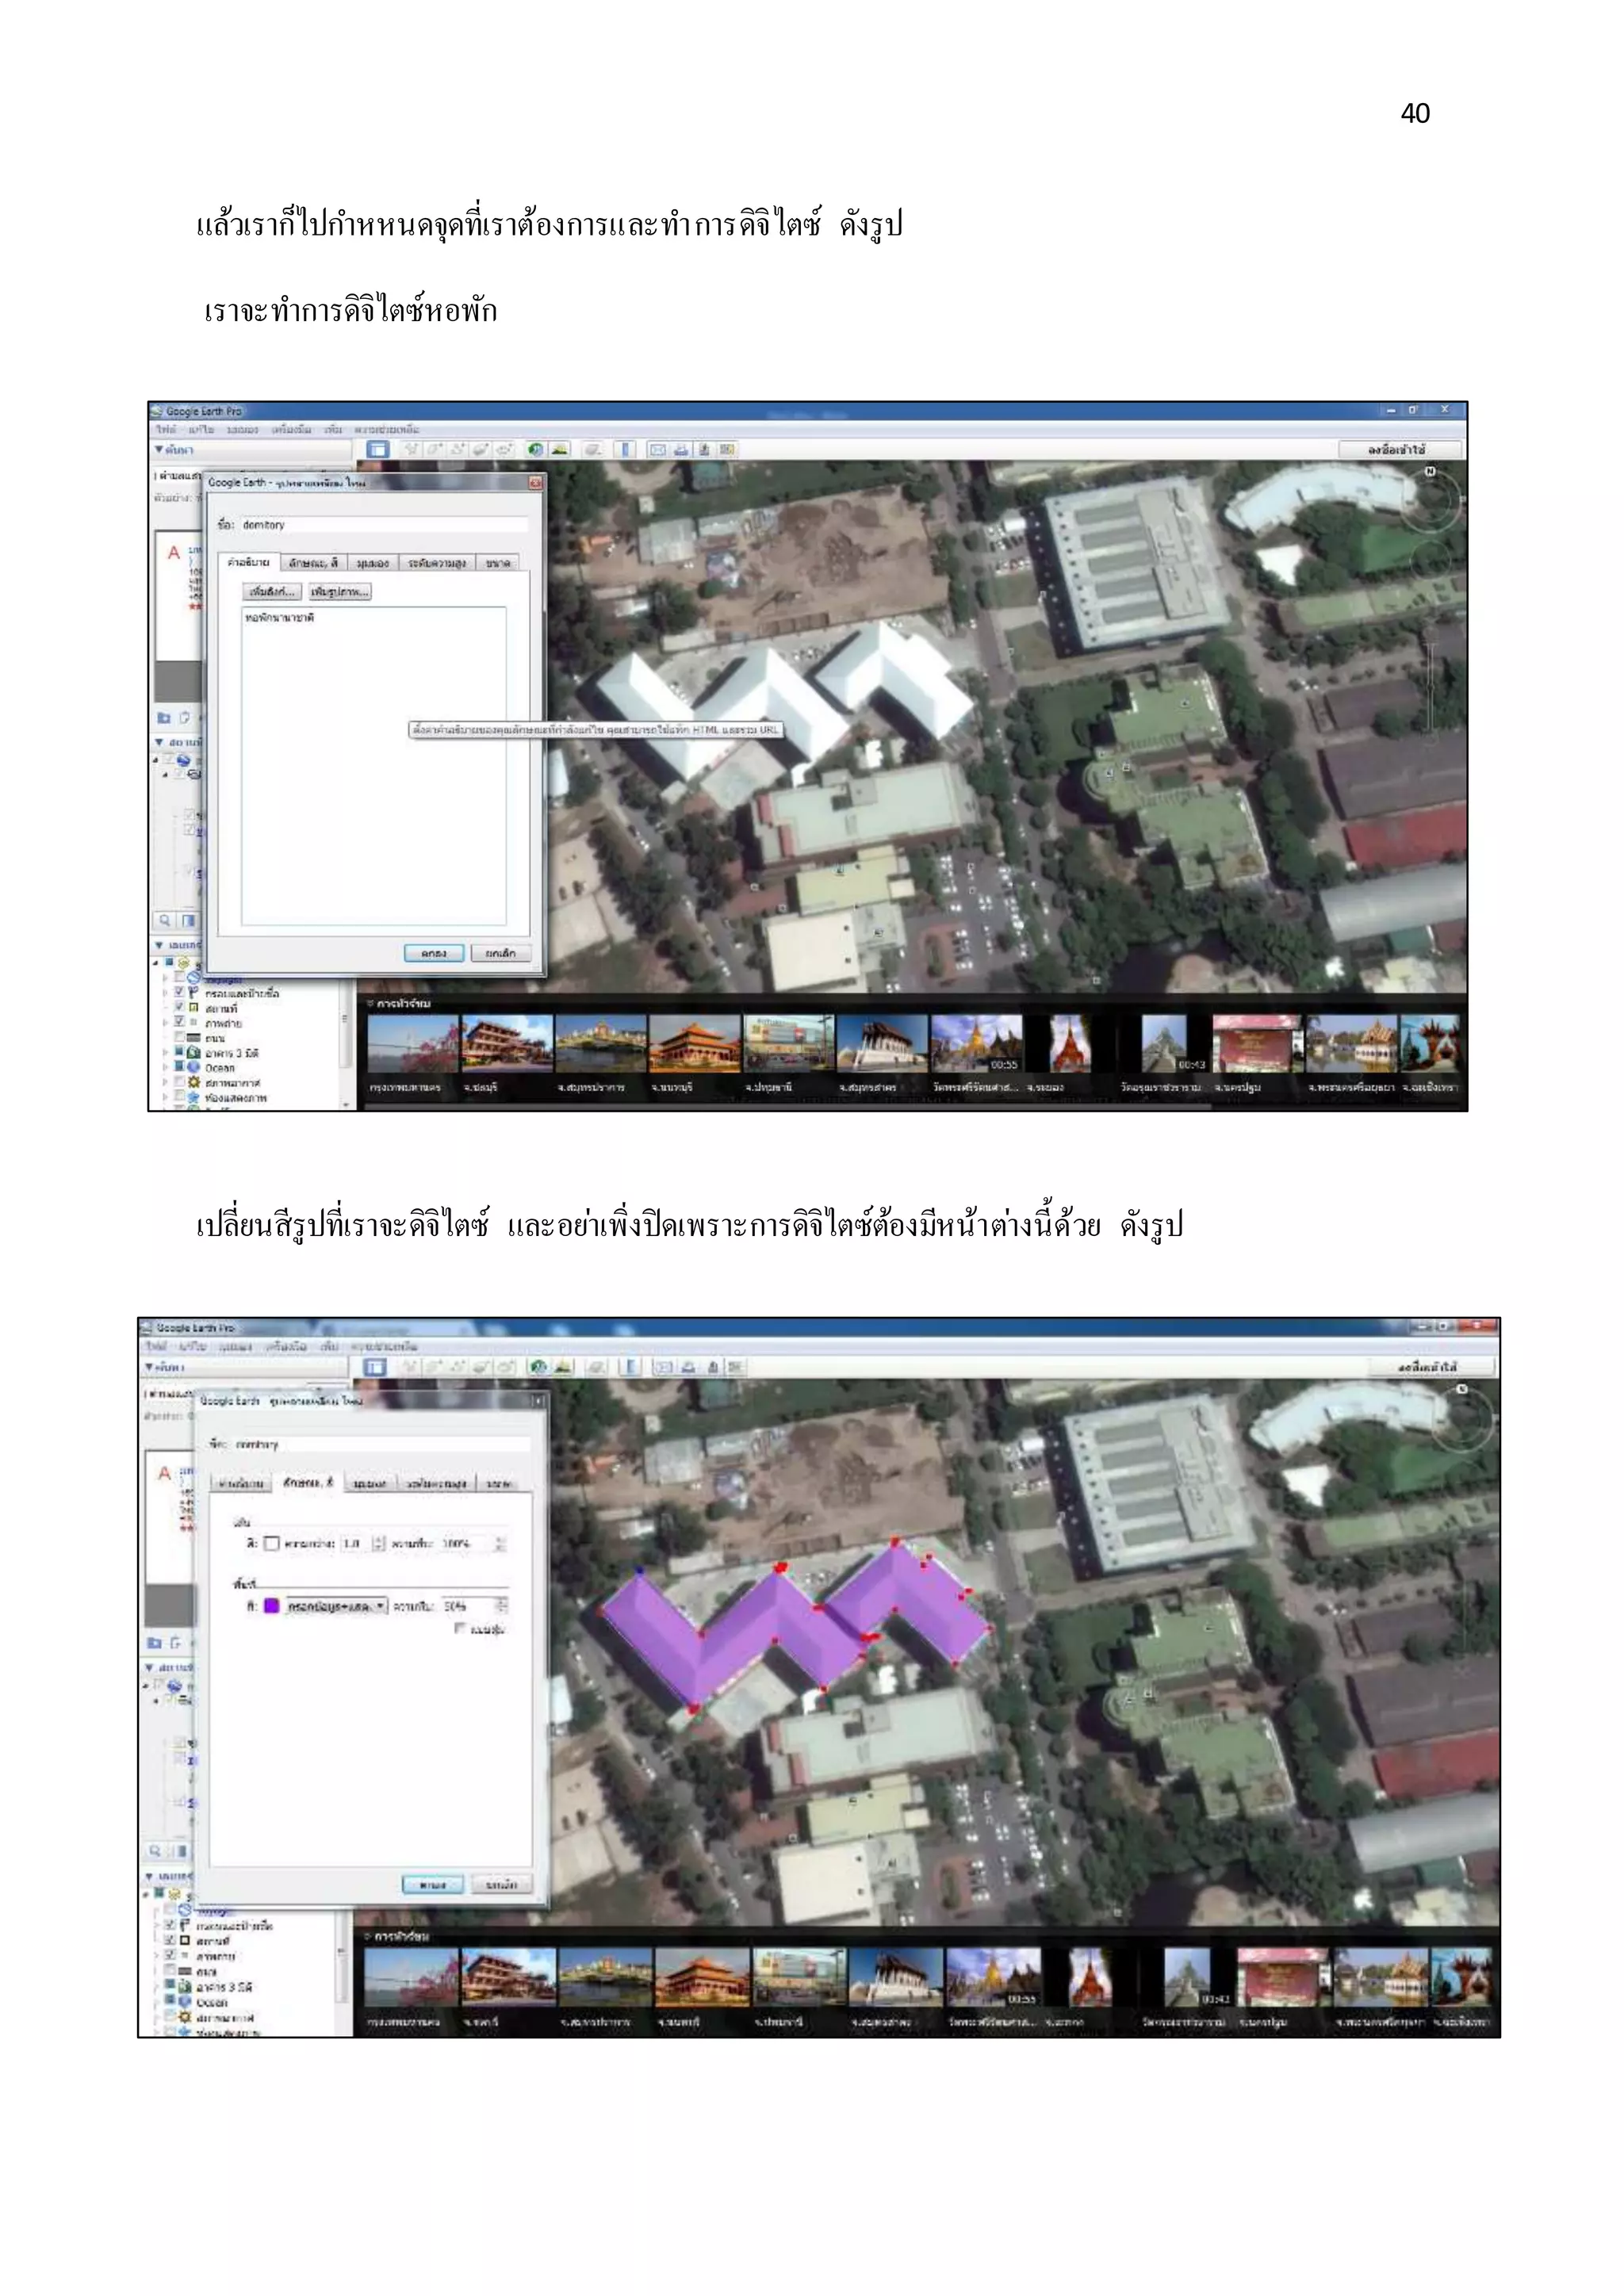
Task: Select Add Path icon in the description-tab screenshot toolbar
Action: click(x=458, y=450)
